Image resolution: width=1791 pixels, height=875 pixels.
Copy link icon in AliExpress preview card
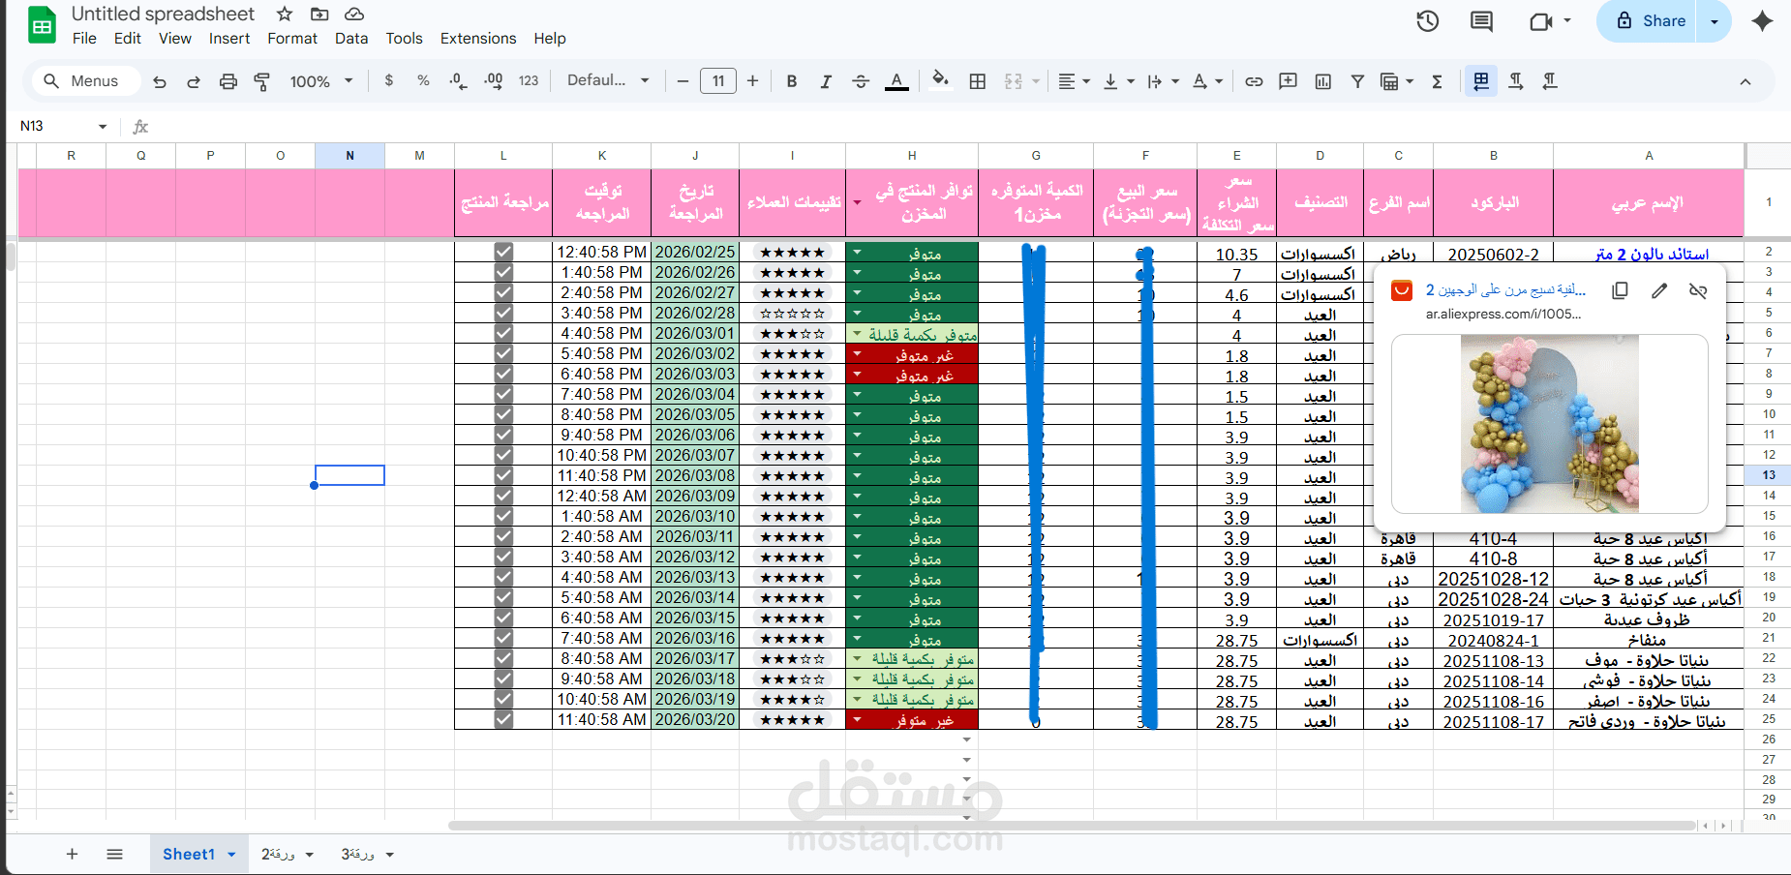(1620, 290)
